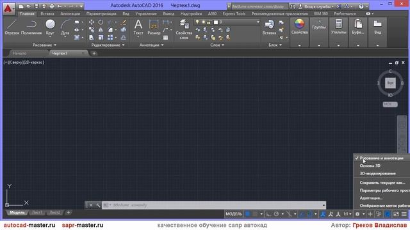Image resolution: width=410 pixels, height=230 pixels.
Task: Switch to the Express Tools tab
Action: (x=234, y=13)
